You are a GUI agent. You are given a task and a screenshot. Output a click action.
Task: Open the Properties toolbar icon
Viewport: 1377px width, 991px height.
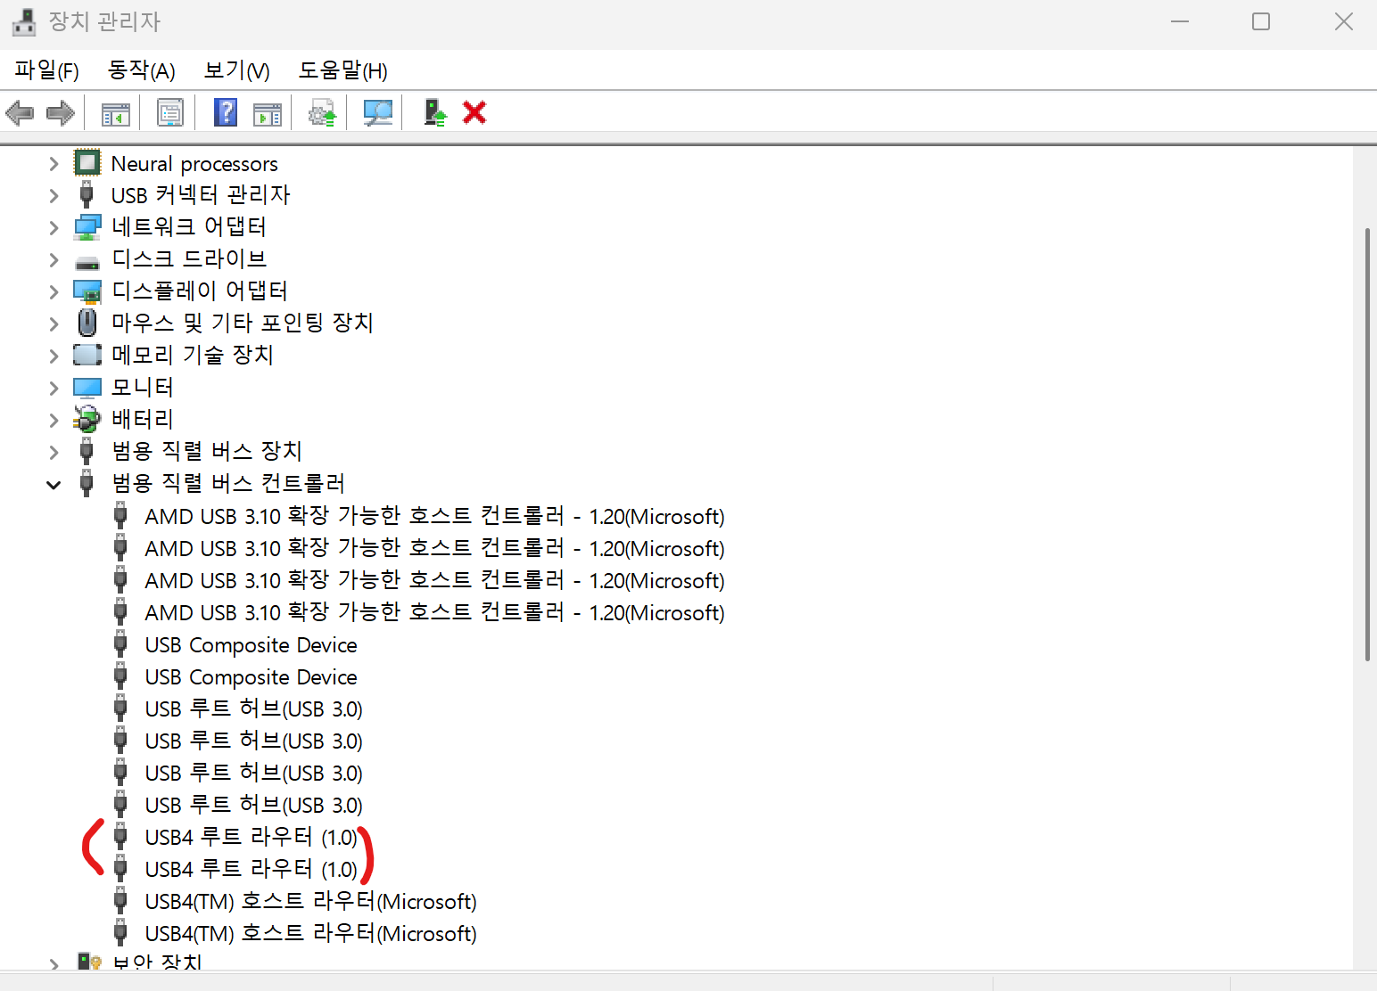169,113
